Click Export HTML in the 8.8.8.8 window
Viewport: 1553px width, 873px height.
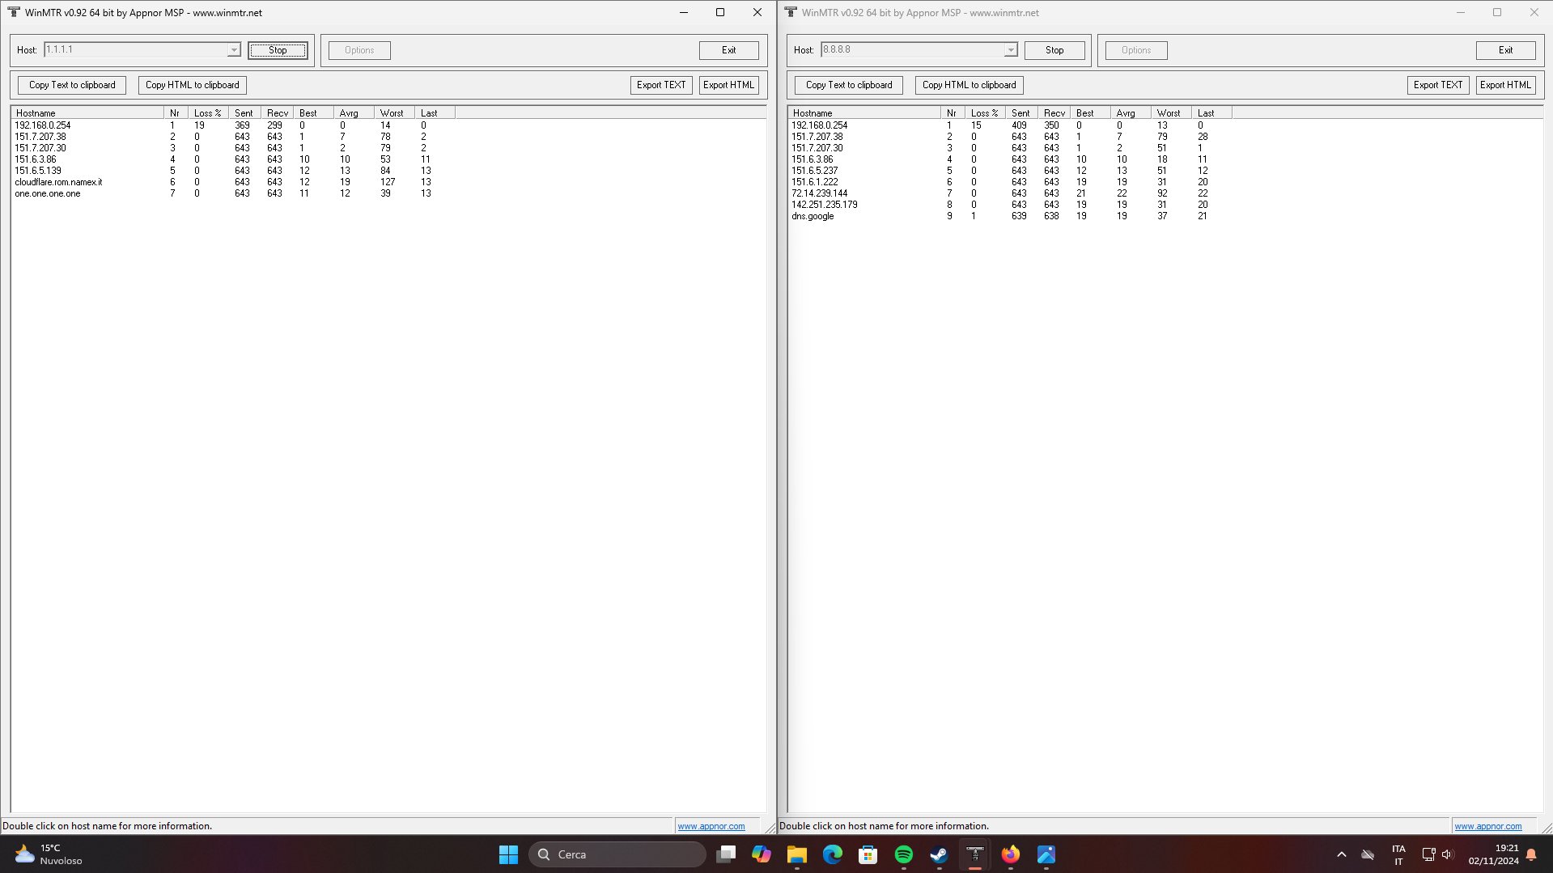click(x=1505, y=85)
